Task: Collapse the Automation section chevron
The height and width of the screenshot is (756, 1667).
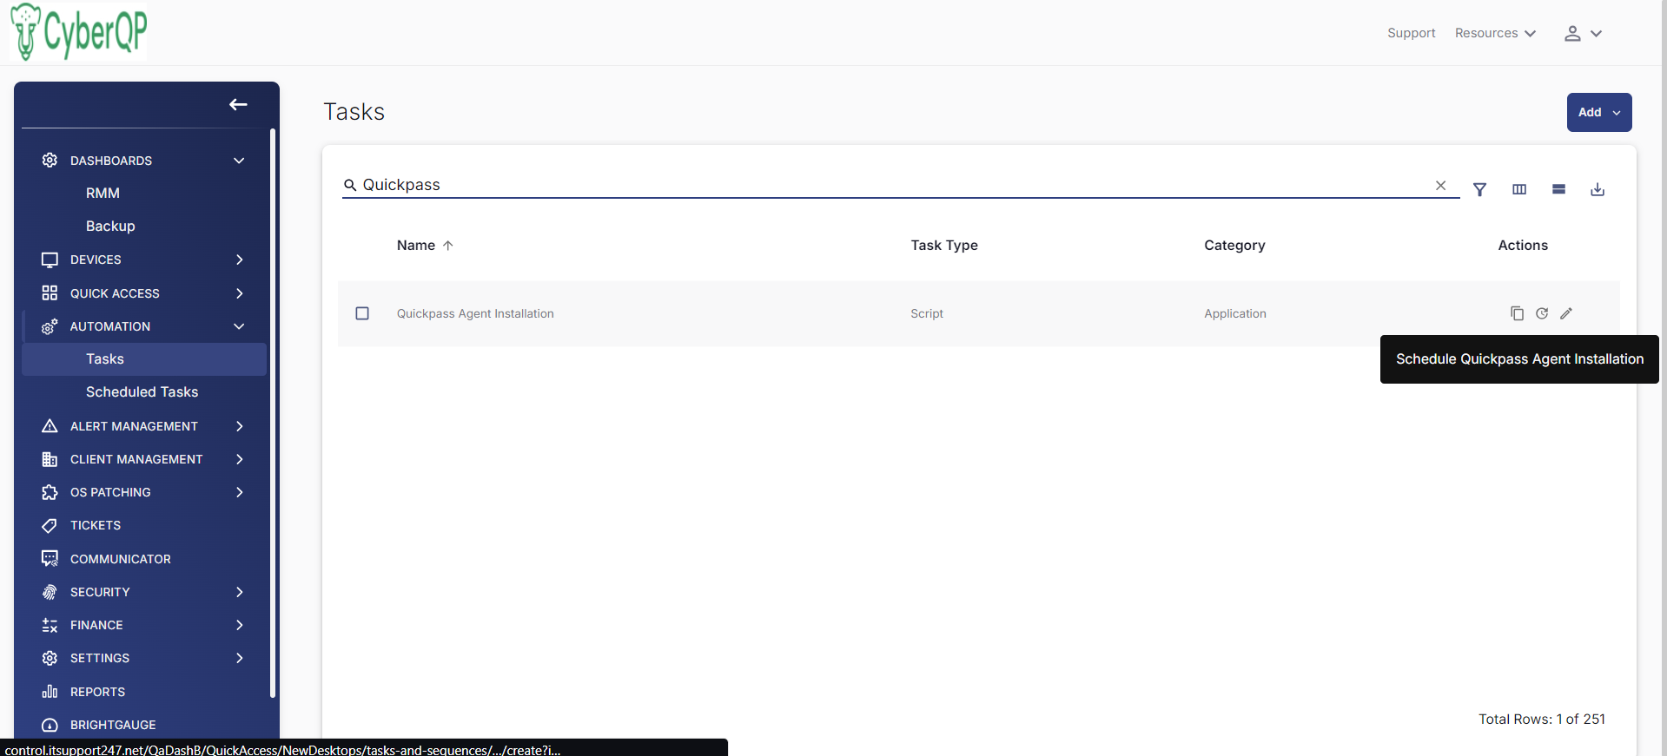Action: click(x=239, y=326)
